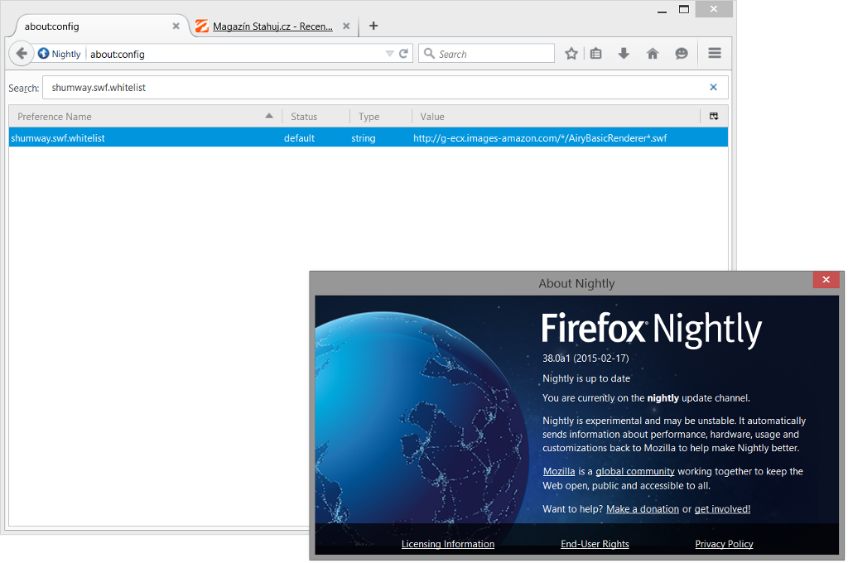Click the Stahuj.cz tab favicon

coord(202,26)
